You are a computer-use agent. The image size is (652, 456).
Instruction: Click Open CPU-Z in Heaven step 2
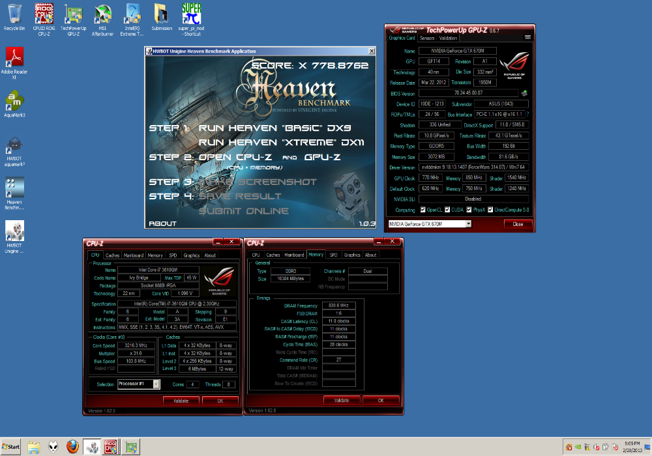235,157
